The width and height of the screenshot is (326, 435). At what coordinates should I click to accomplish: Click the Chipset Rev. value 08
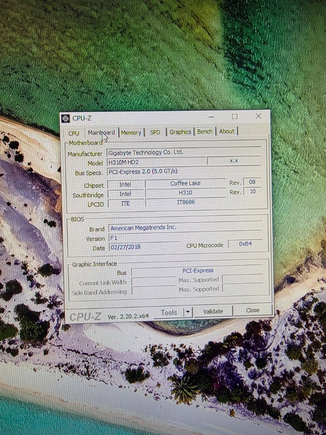tap(252, 182)
